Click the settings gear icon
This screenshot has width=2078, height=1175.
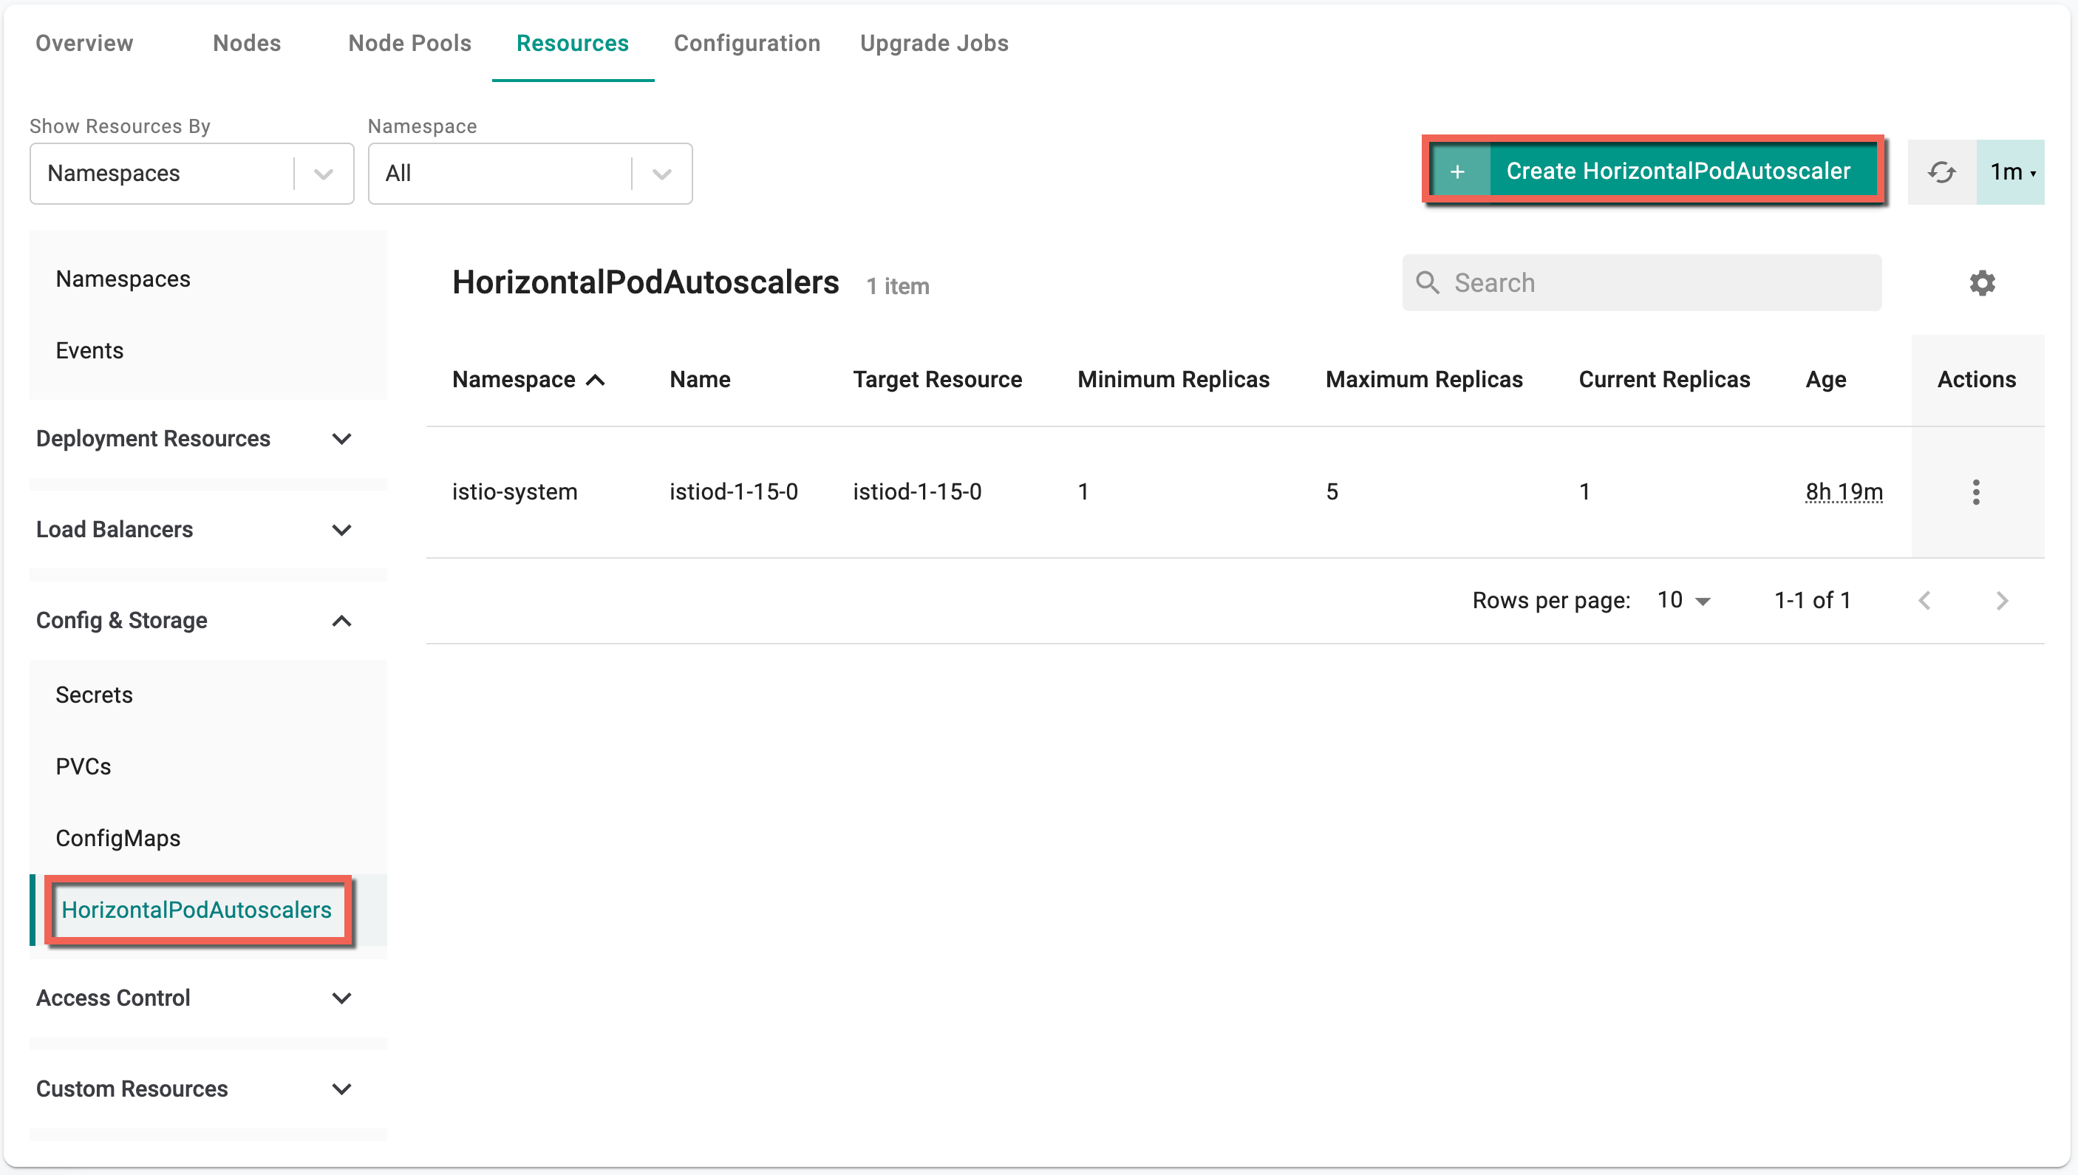coord(1984,283)
